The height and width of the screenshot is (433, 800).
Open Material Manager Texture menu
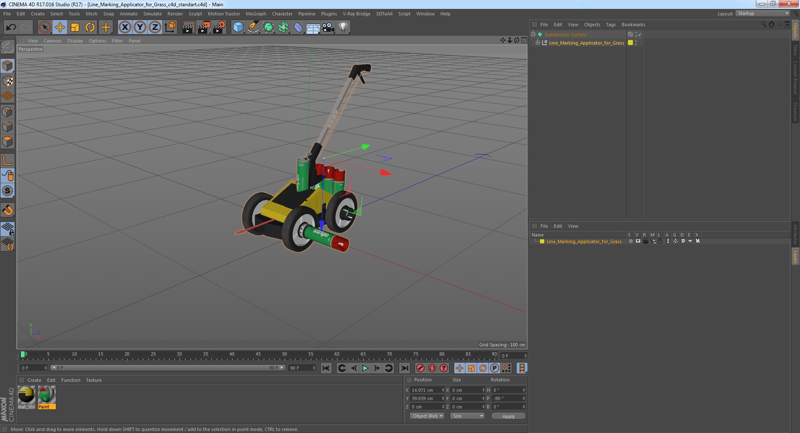(94, 380)
